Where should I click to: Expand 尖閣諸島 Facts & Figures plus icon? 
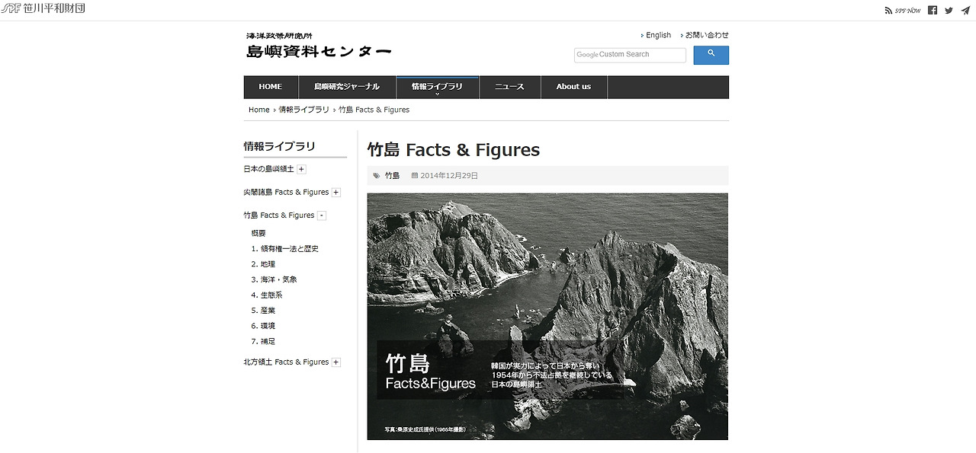click(336, 193)
